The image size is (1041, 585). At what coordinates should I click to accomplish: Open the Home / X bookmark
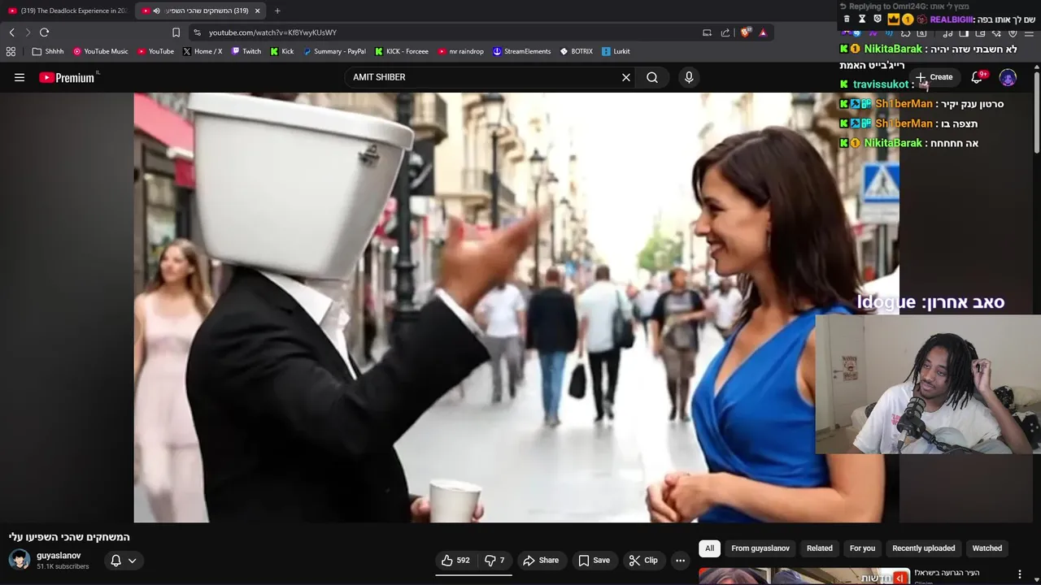tap(203, 51)
